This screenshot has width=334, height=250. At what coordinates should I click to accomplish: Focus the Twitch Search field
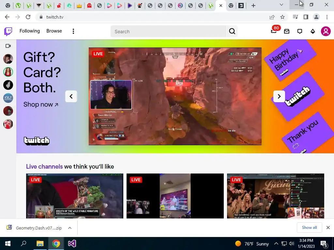(x=168, y=32)
